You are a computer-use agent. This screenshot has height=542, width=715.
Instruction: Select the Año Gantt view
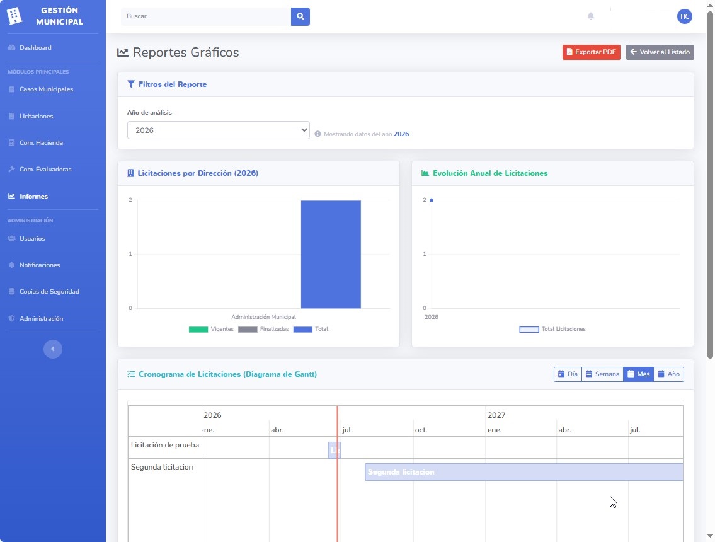coord(668,374)
